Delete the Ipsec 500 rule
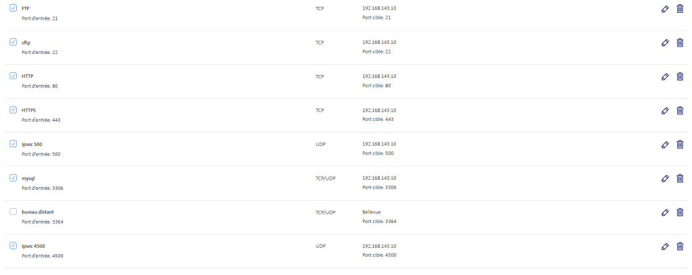This screenshot has height=275, width=692. 680,145
